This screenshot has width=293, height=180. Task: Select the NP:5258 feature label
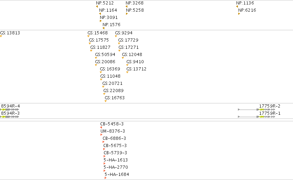coord(135,10)
